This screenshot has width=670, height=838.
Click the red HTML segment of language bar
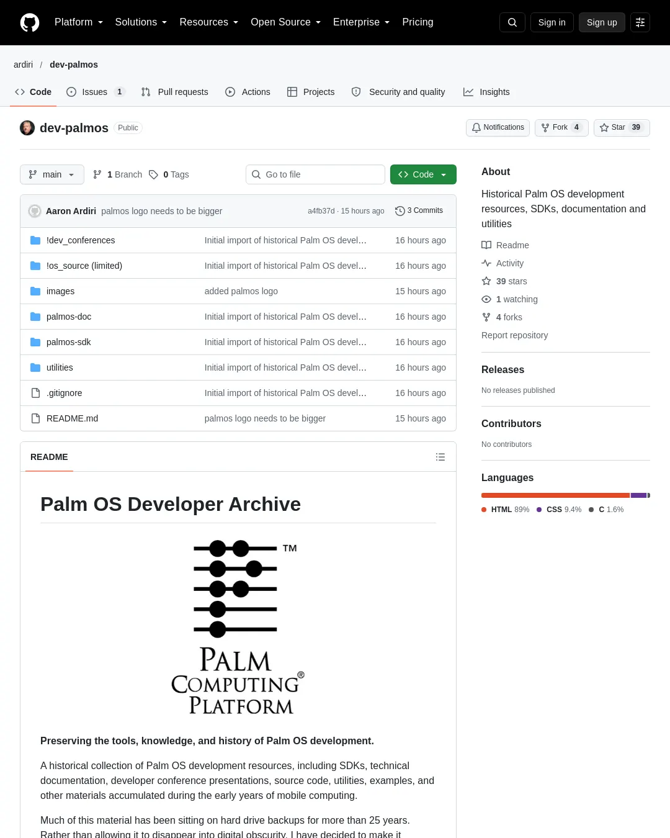[x=555, y=495]
